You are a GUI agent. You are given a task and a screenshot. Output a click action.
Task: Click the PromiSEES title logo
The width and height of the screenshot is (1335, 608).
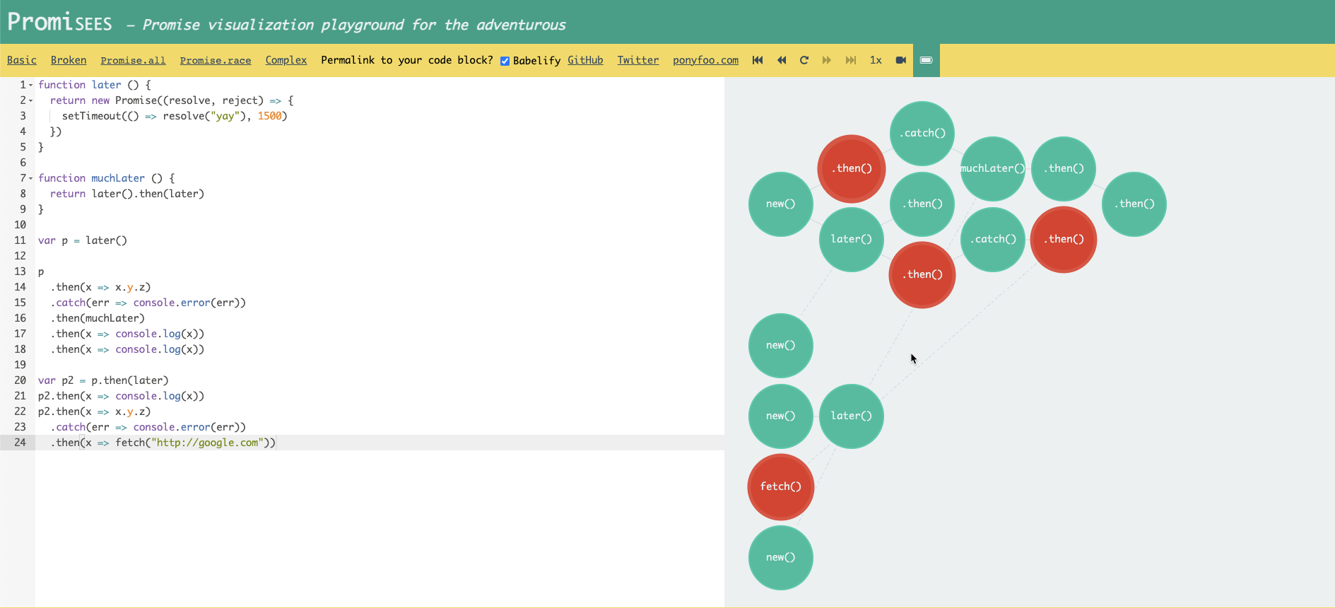pyautogui.click(x=60, y=23)
